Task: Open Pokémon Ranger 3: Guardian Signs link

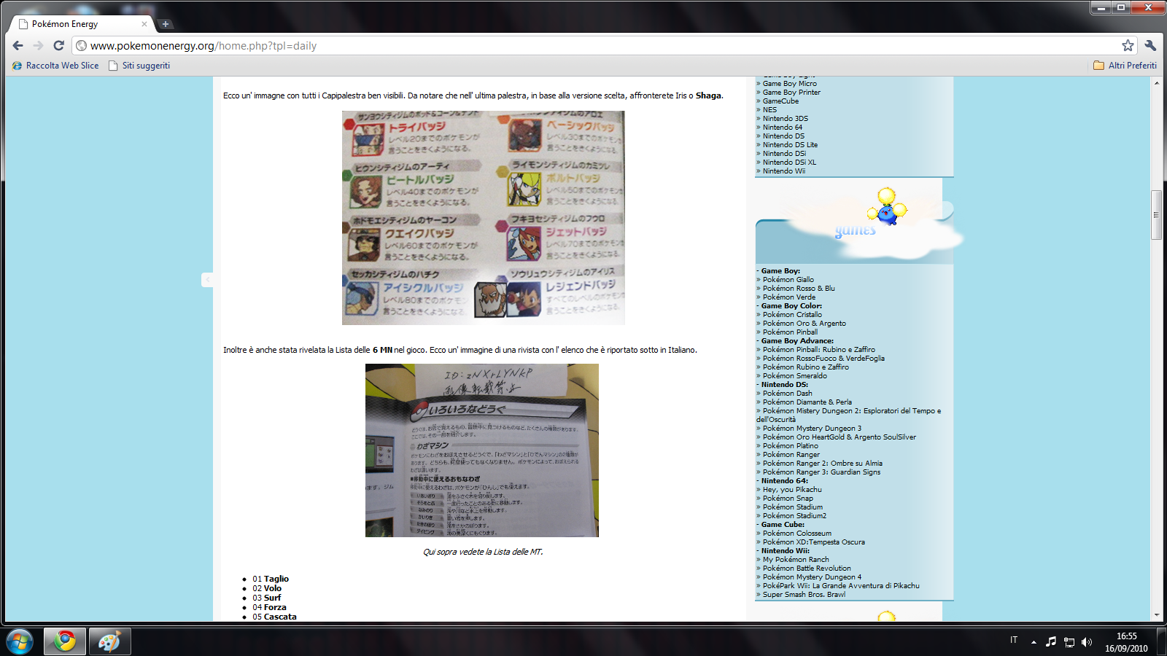Action: (821, 472)
